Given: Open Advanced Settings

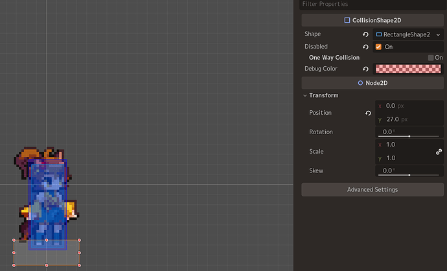Looking at the screenshot, I should tap(372, 190).
